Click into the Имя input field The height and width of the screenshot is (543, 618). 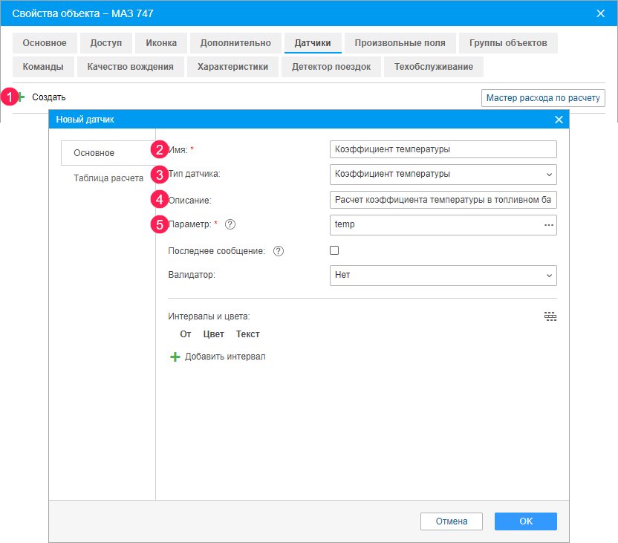443,149
